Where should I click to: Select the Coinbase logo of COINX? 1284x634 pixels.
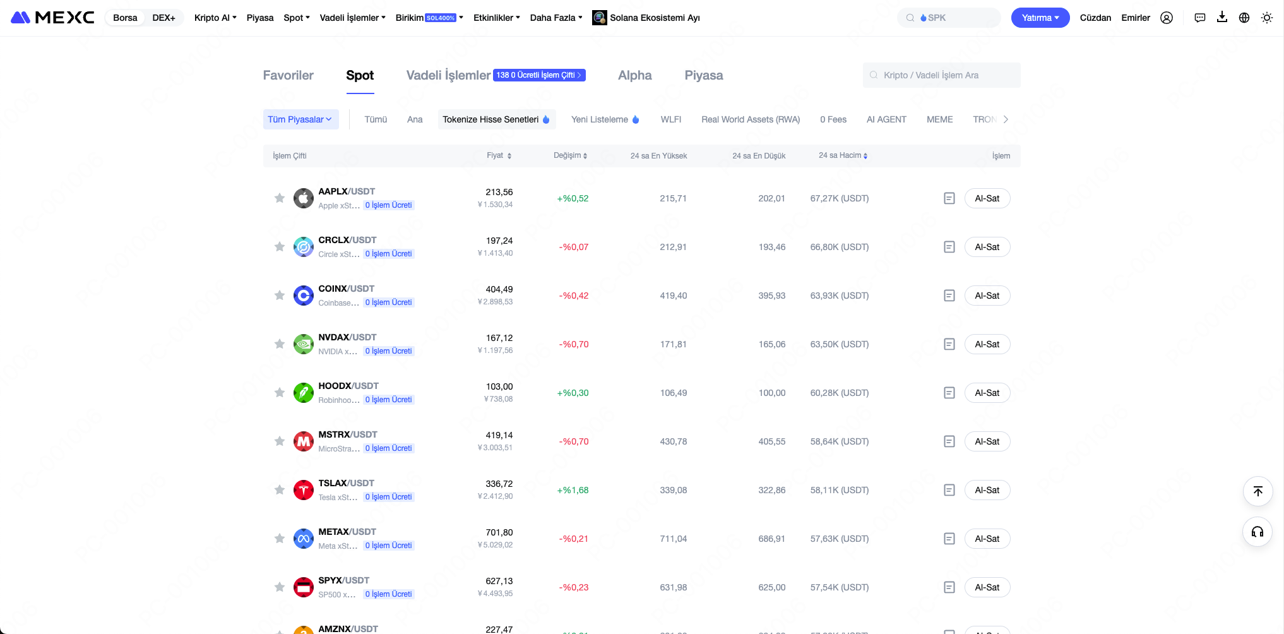click(304, 296)
